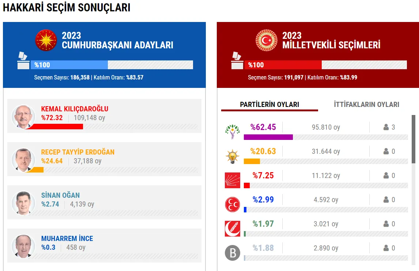
Task: Select Recep Tayyip Erdoğan candidate name
Action: [x=78, y=152]
